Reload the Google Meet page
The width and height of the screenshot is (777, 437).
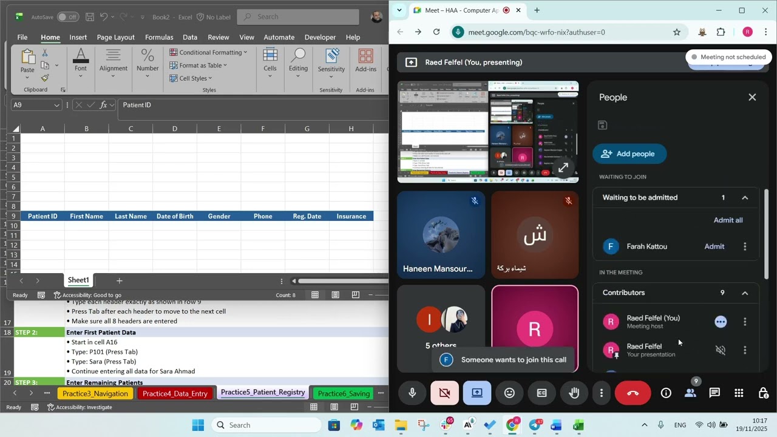click(x=436, y=32)
